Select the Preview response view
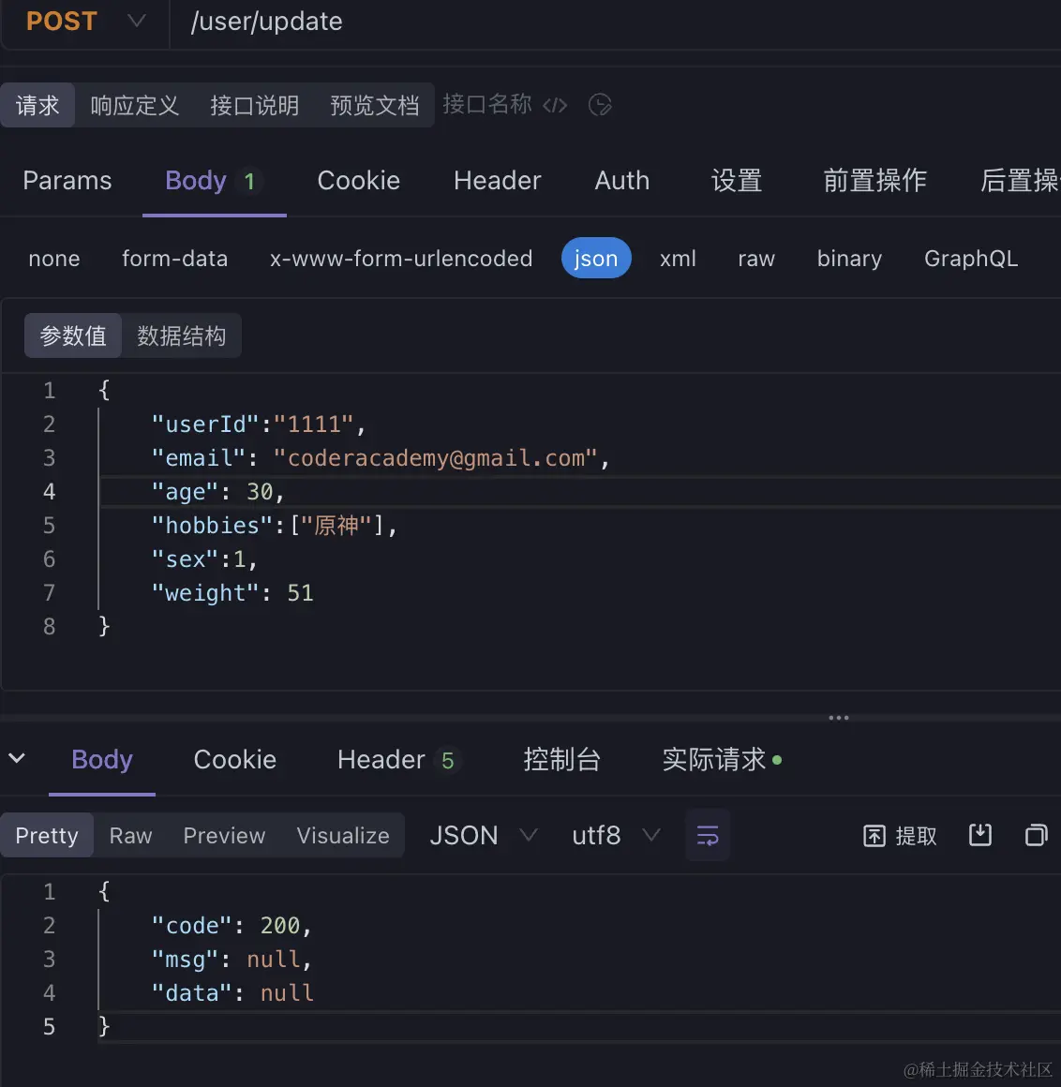The image size is (1061, 1087). [224, 835]
